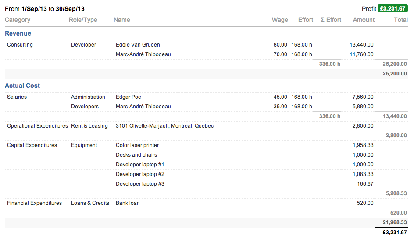
Task: Click the Σ Effort column header
Action: 331,20
